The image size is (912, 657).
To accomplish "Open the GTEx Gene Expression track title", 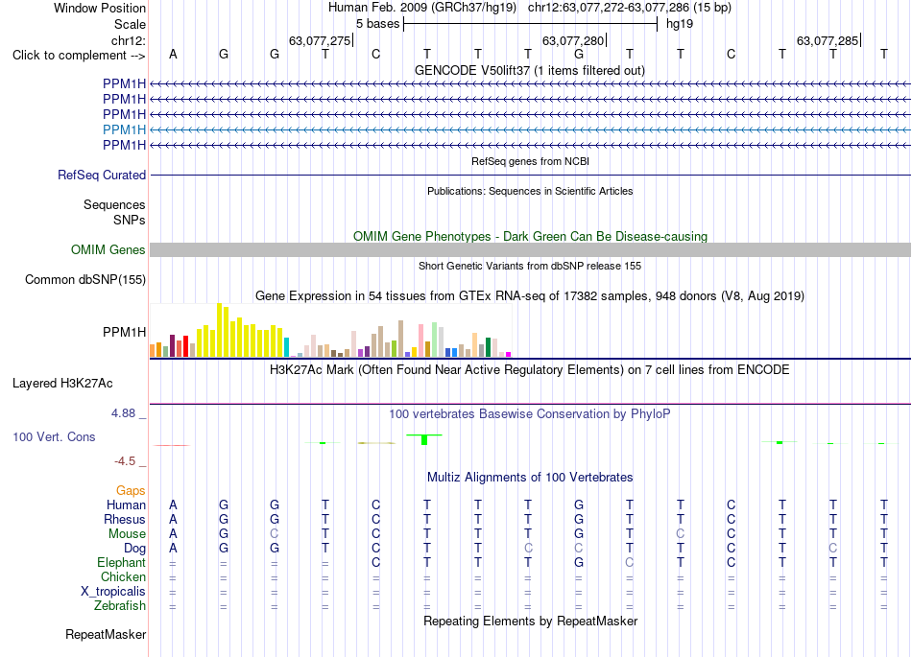I will click(530, 296).
